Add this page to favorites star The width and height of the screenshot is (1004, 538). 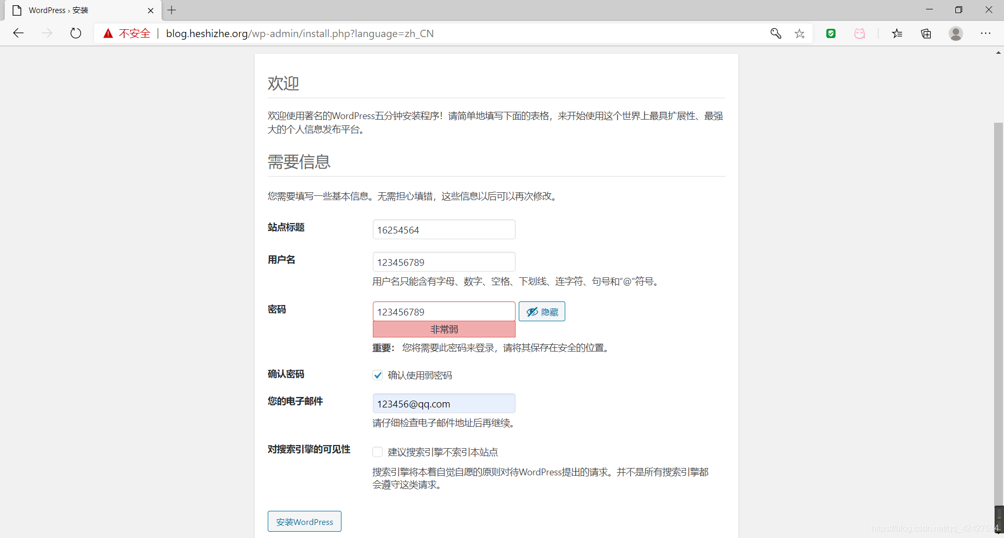(800, 33)
